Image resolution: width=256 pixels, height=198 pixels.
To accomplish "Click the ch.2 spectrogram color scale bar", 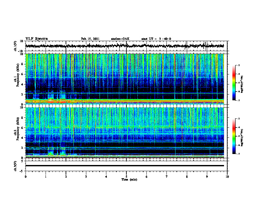I will (x=234, y=136).
